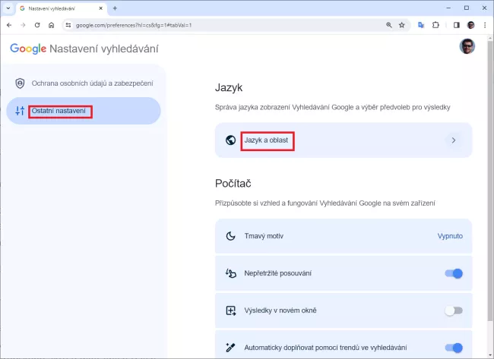Open Google account avatar on page
Viewport: 494px width, 359px height.
tap(467, 46)
